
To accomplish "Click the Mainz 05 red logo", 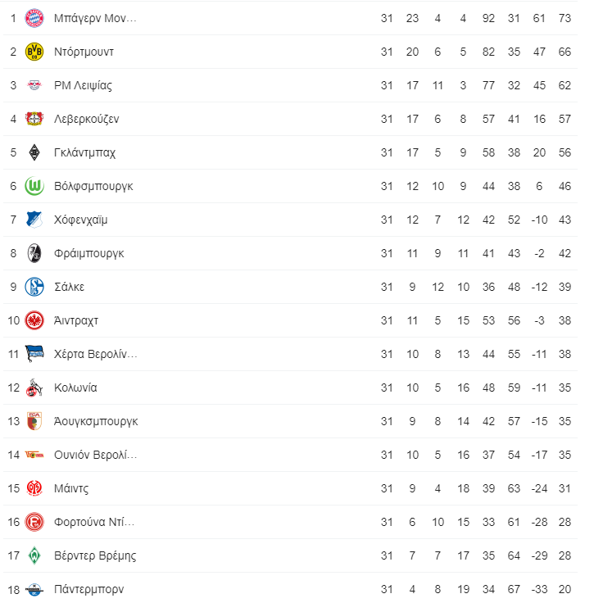I will coord(34,488).
